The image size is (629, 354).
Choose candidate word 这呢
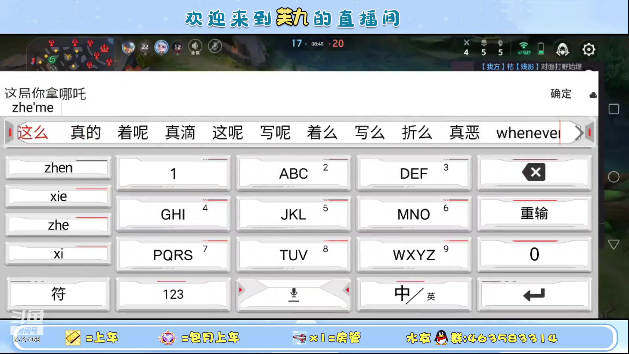[x=228, y=133]
